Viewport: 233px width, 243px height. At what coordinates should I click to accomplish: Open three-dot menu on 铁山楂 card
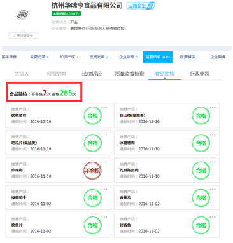point(213,107)
